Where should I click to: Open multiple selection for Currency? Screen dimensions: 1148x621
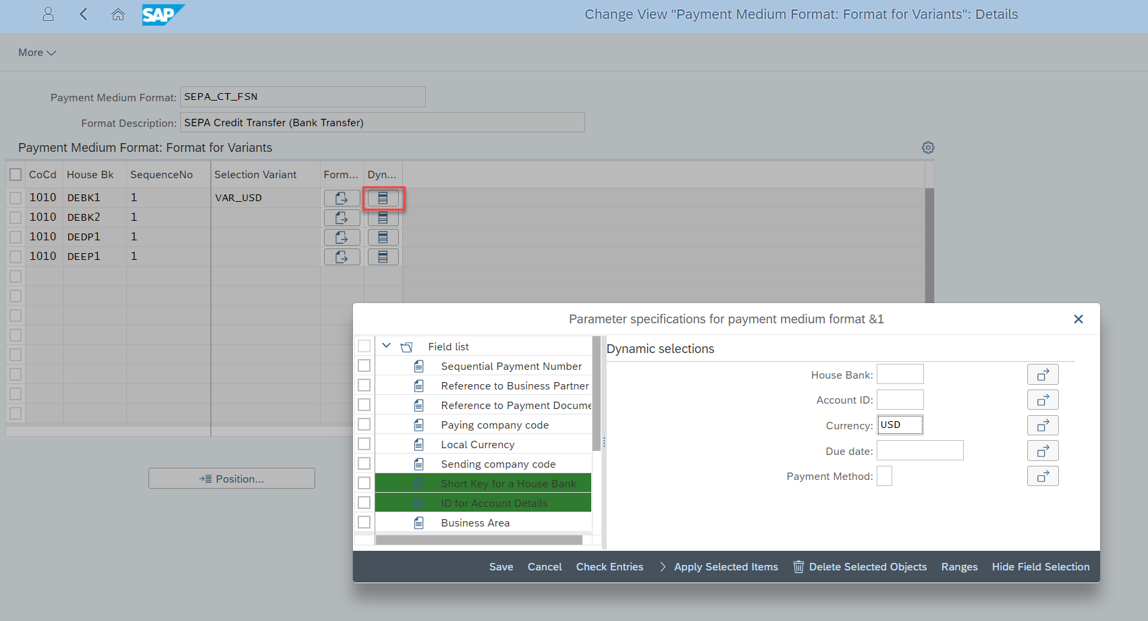click(x=1043, y=425)
